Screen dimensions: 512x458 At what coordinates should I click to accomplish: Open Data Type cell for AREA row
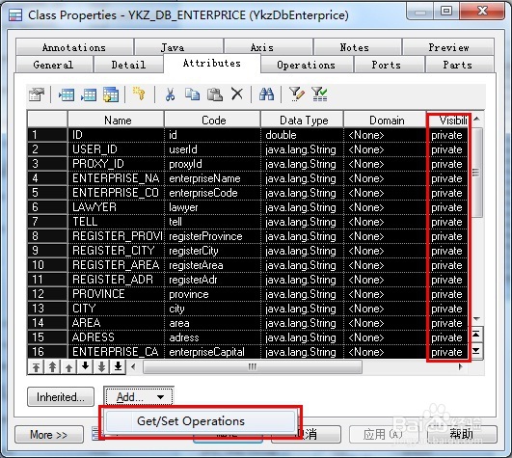(x=302, y=323)
